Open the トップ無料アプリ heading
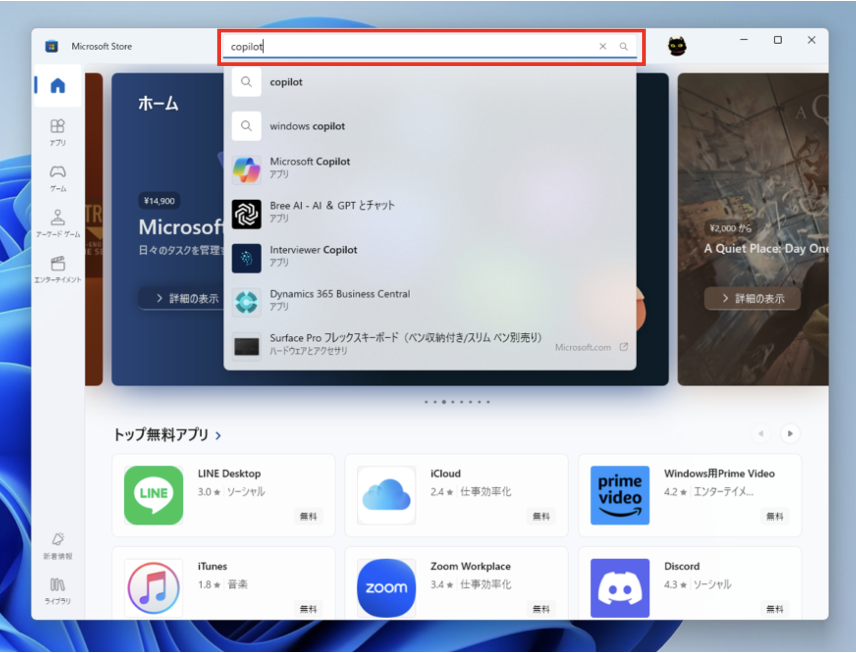Viewport: 856px width, 653px height. coord(161,435)
